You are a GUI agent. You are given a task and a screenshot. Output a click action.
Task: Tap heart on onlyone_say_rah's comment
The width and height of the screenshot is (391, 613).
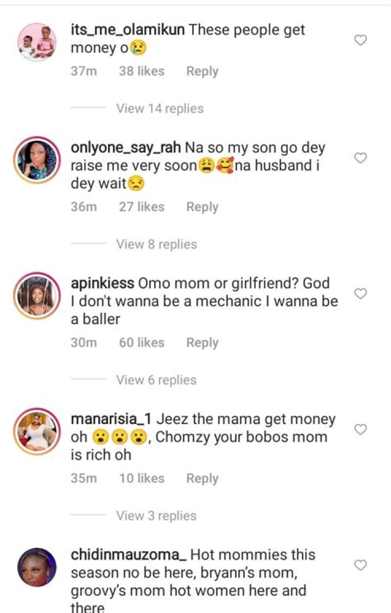[361, 158]
